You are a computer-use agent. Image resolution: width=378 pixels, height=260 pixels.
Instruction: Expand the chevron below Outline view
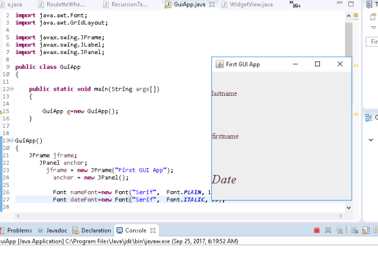(x=371, y=140)
